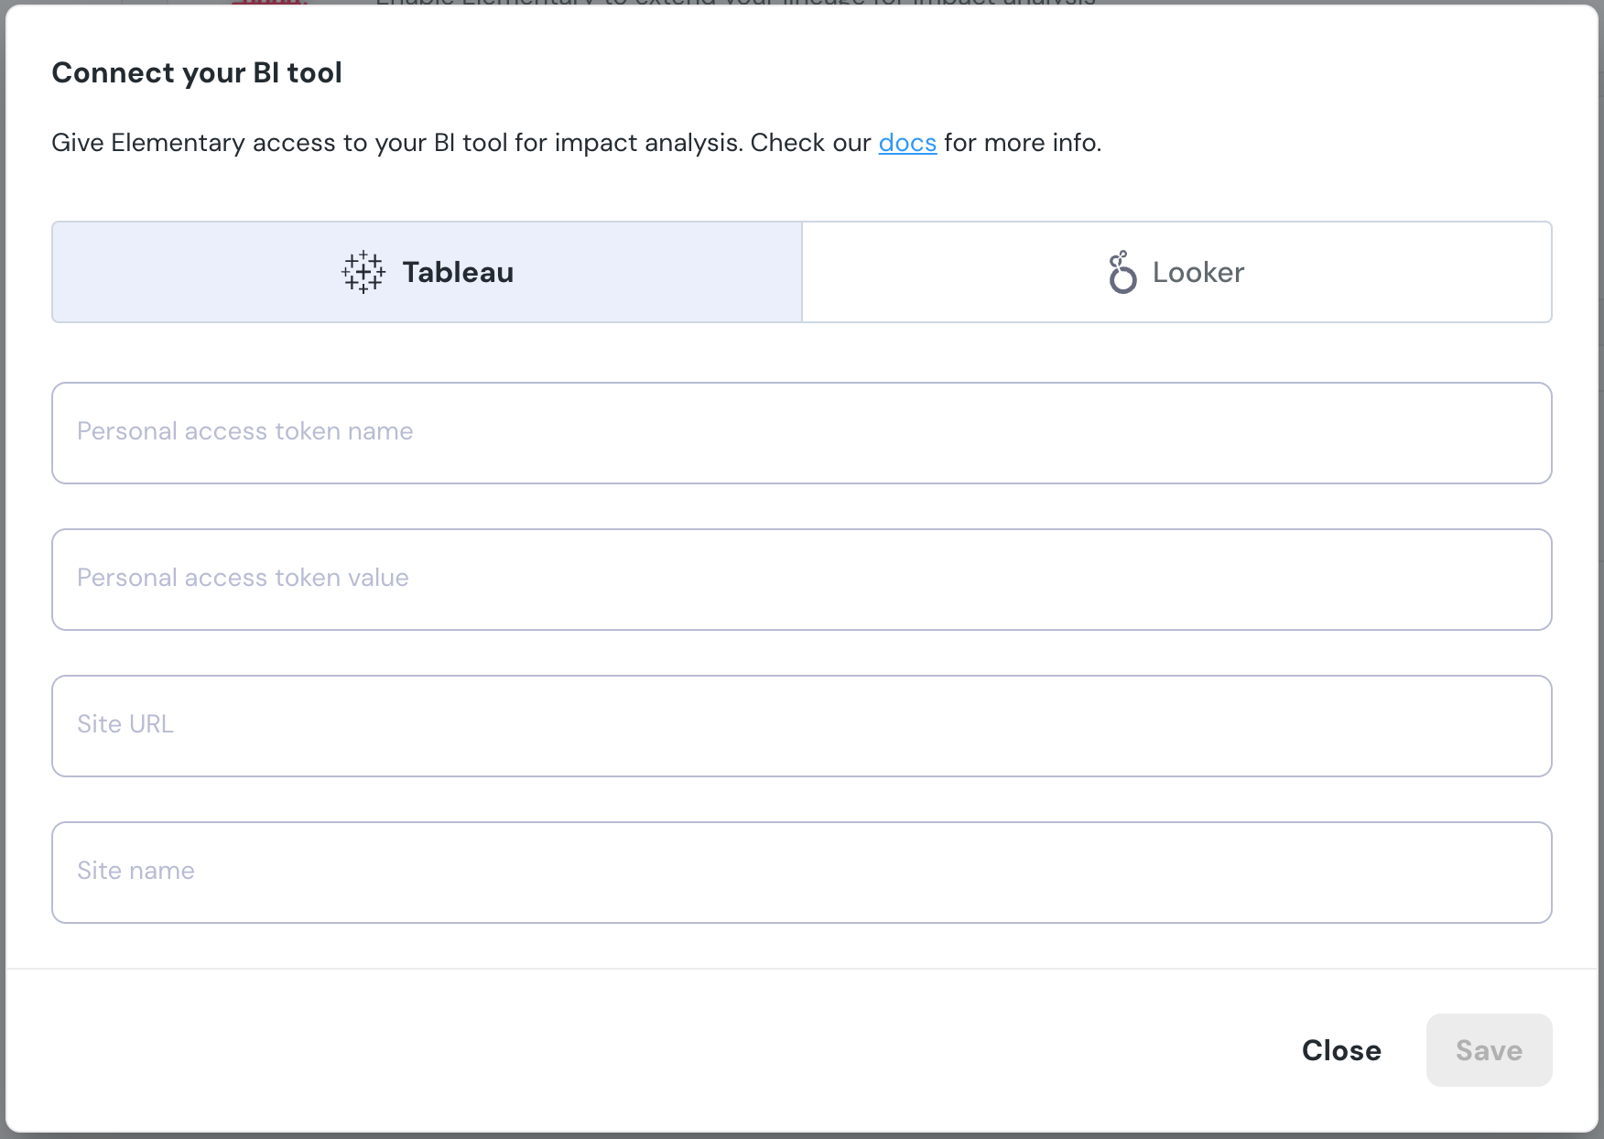Screen dimensions: 1604x1139
Task: Select the Tableau tab
Action: click(x=427, y=272)
